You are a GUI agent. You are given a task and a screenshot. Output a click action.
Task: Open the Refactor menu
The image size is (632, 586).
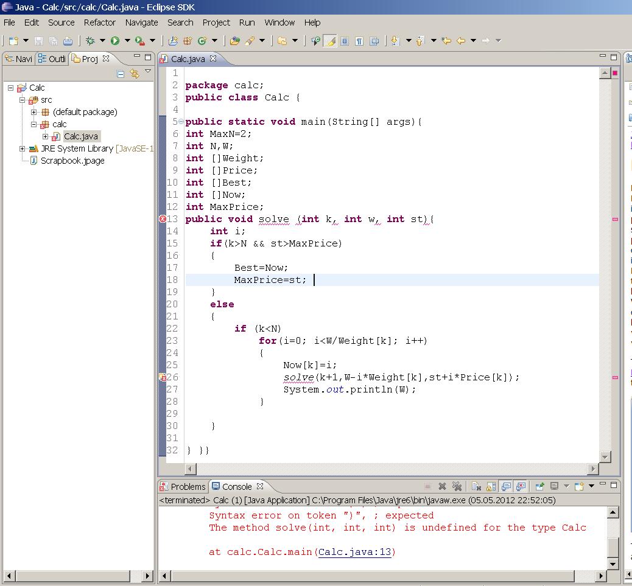(x=99, y=23)
